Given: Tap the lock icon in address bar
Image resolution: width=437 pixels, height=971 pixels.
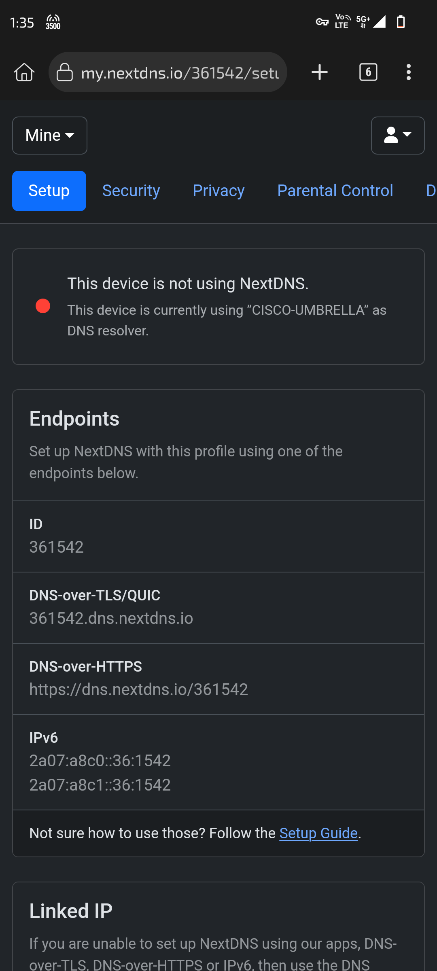Looking at the screenshot, I should [x=65, y=72].
